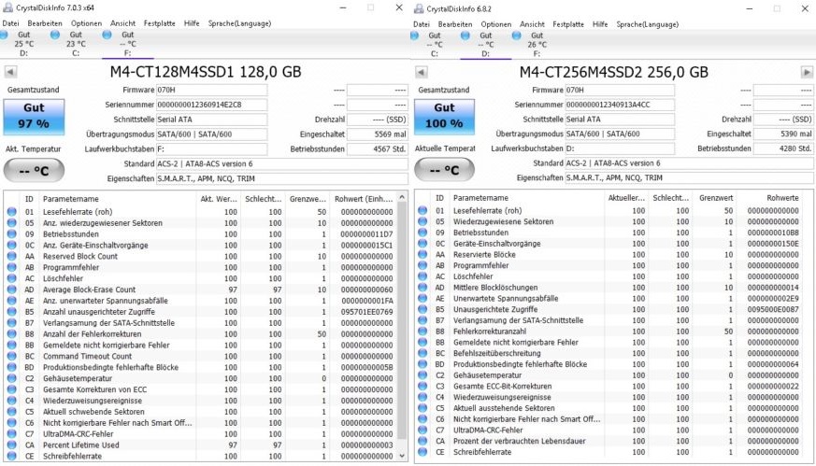Click status icon of Aktuell ausstehende Sektoren row
The image size is (816, 466).
click(x=422, y=408)
